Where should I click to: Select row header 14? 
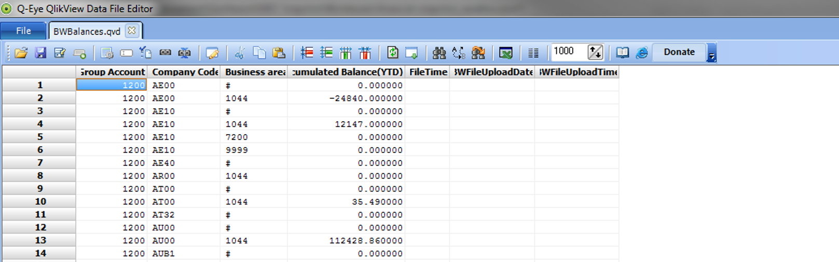click(x=39, y=253)
